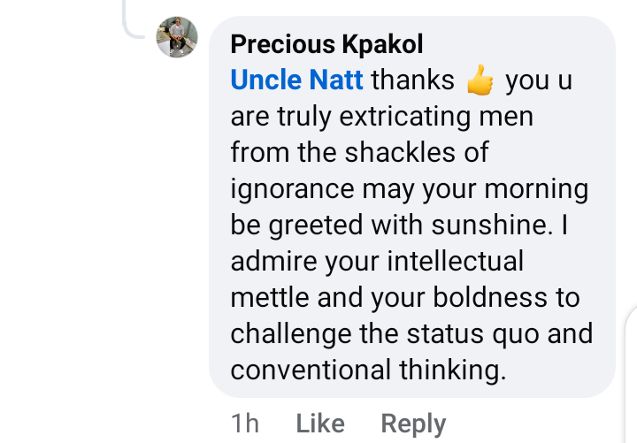Open Precious Kpakol's profile picture avatar
Image resolution: width=637 pixels, height=443 pixels.
click(176, 38)
